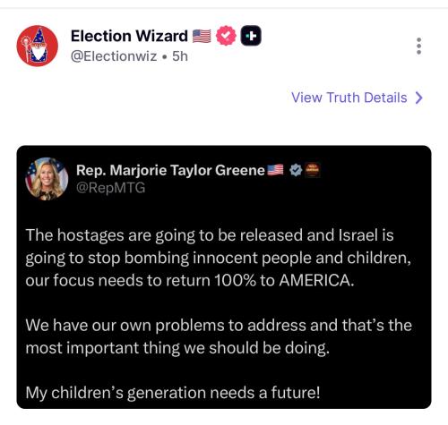Click the orange affiliation badge in tweet

tap(313, 170)
